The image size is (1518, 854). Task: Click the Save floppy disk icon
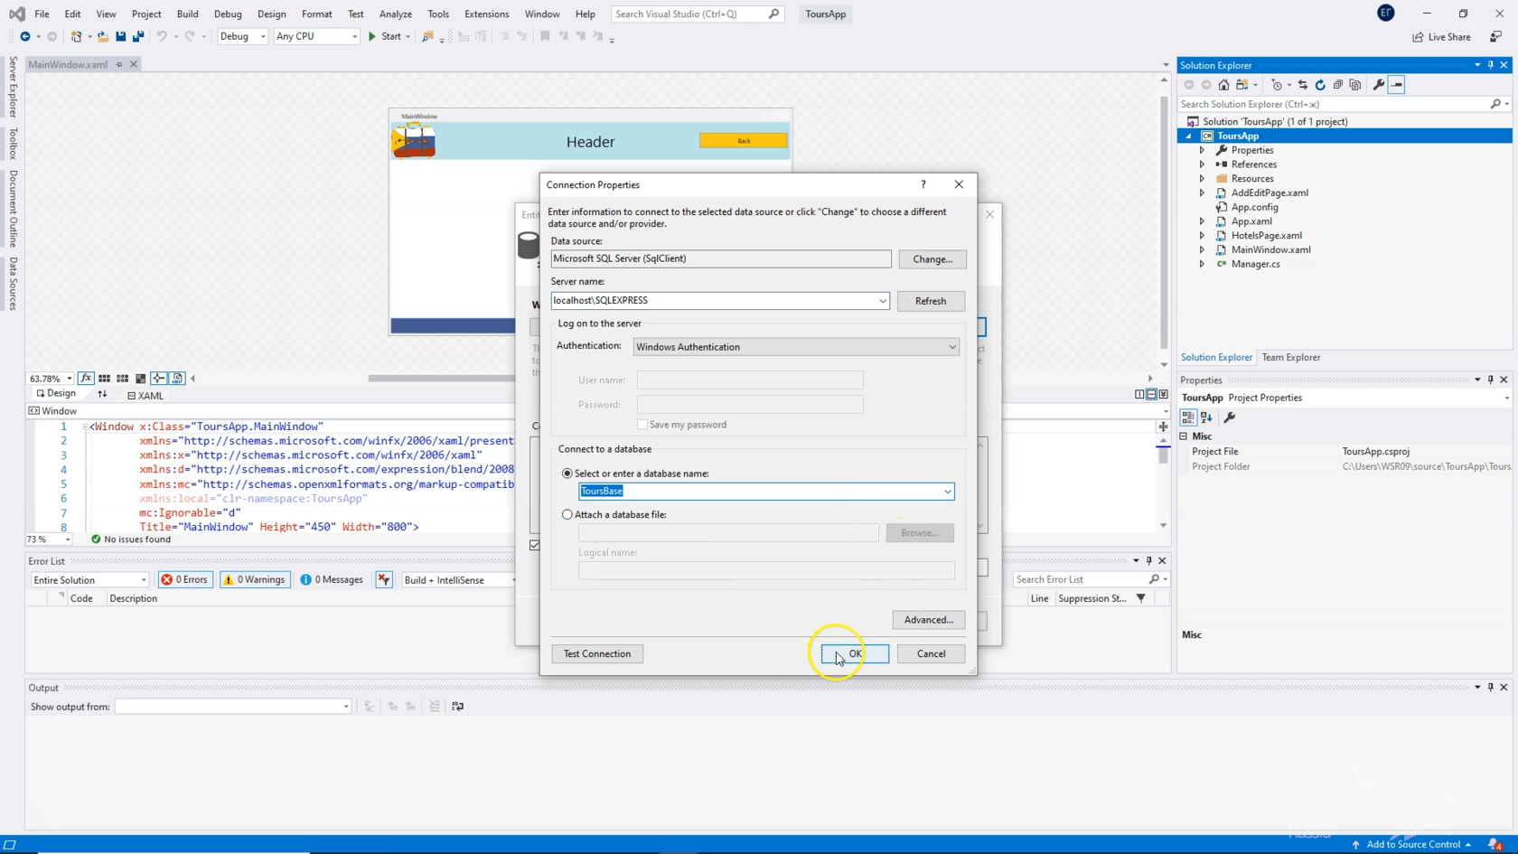(x=120, y=36)
